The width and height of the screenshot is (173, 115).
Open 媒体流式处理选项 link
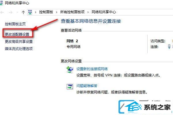19,49
